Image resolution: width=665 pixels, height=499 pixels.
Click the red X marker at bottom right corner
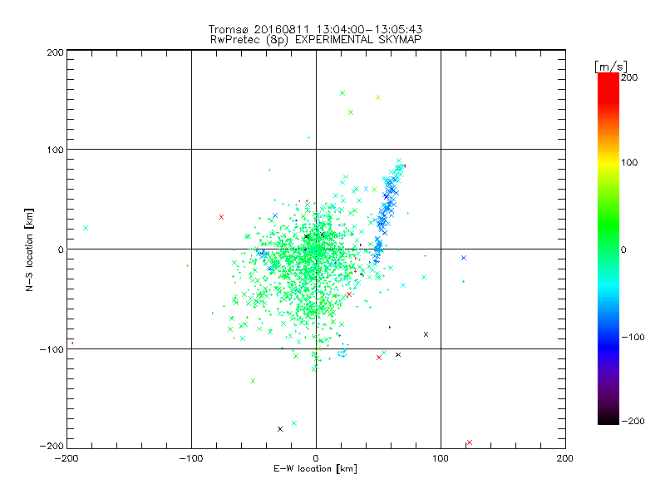pos(470,442)
